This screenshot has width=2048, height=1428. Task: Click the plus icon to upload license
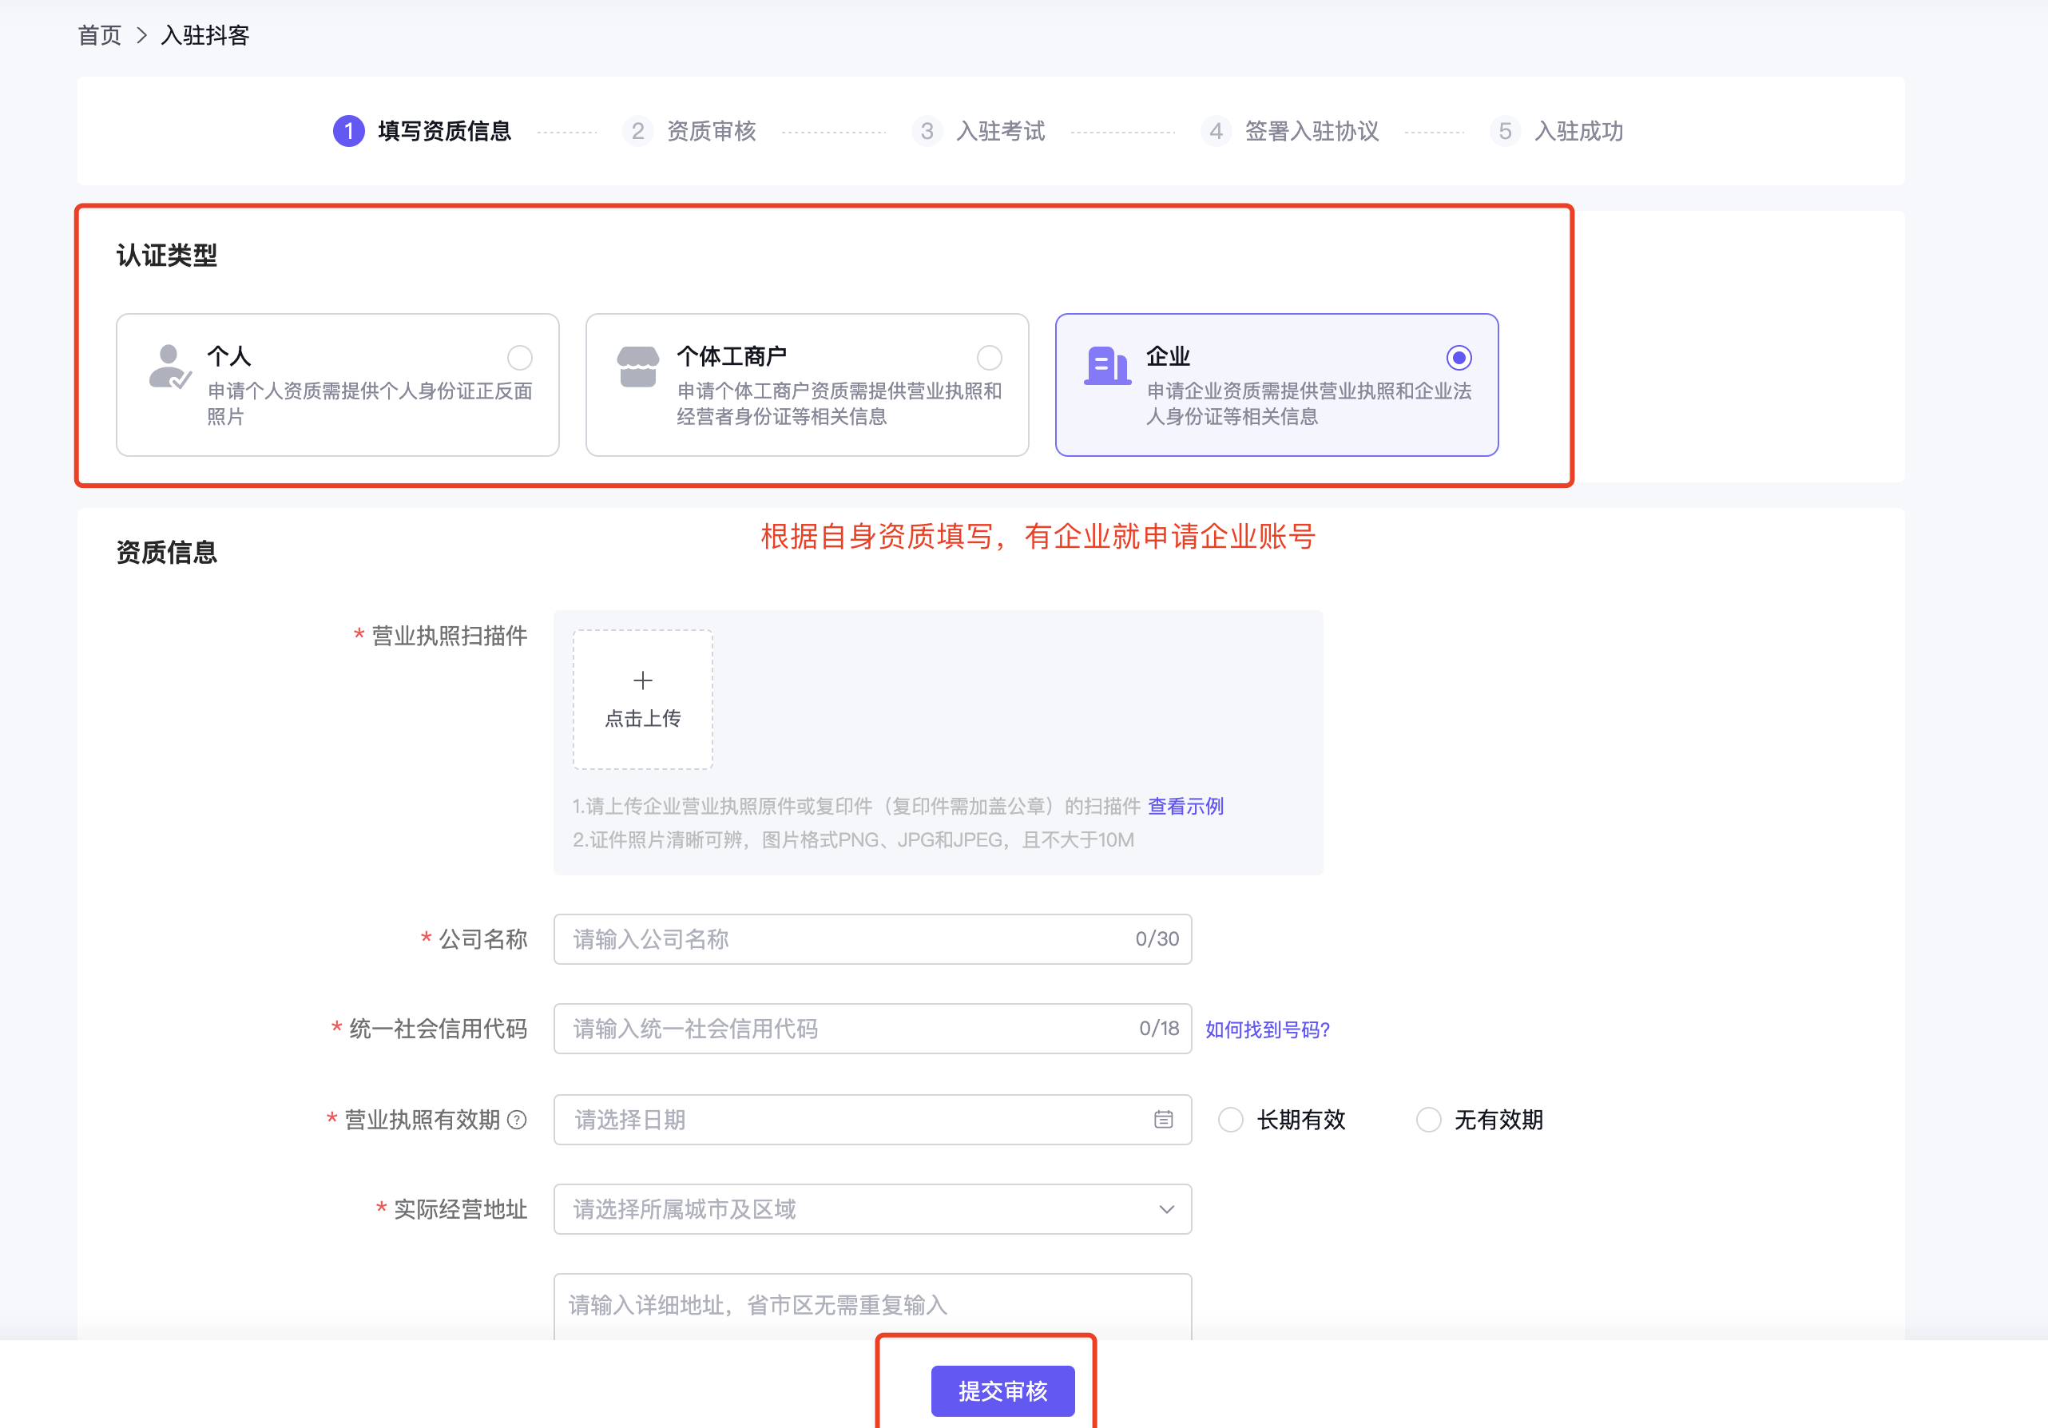[x=642, y=680]
